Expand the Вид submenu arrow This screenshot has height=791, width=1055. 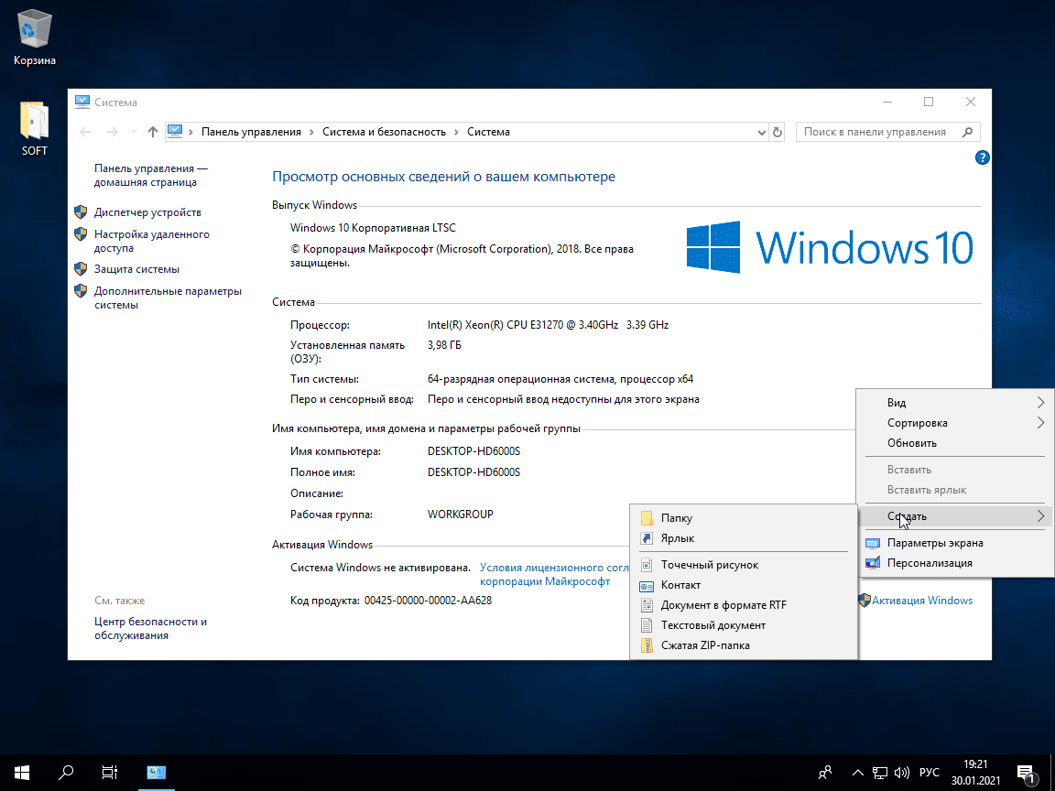(x=1041, y=402)
